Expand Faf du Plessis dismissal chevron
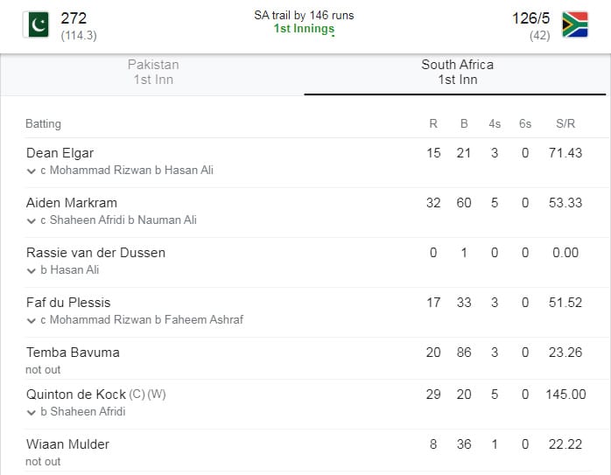Viewport: 611px width, 475px height. (x=32, y=320)
